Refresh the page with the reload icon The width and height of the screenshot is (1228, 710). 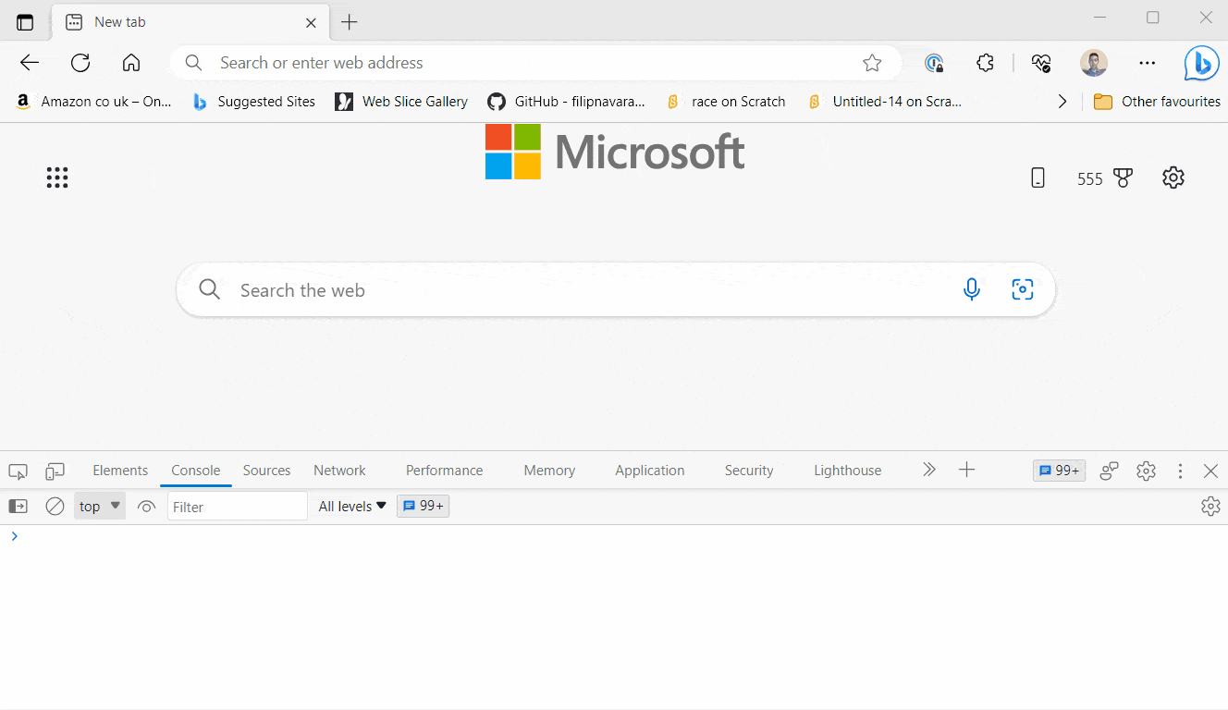(x=80, y=63)
